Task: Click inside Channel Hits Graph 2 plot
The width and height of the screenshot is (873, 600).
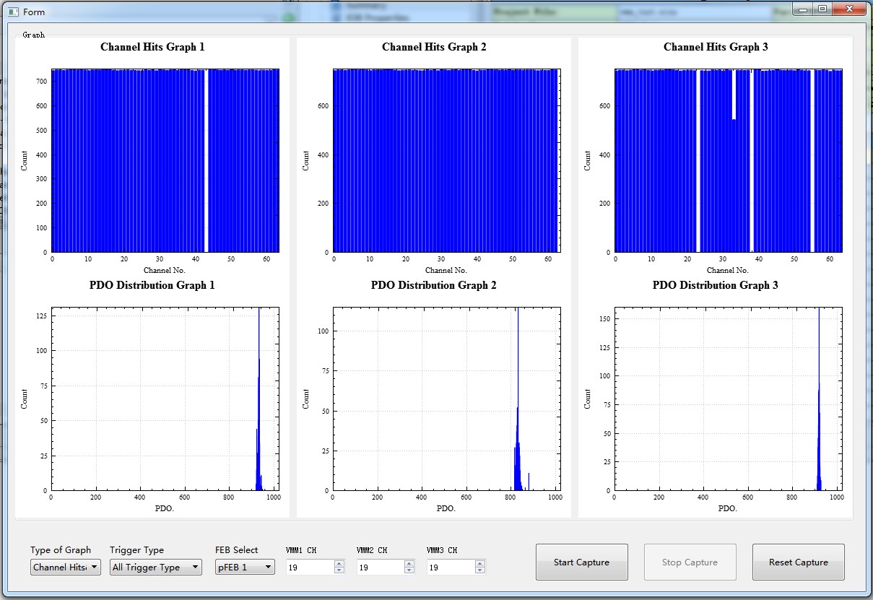Action: 446,160
